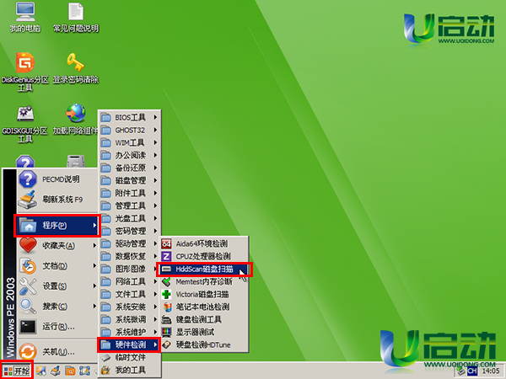Viewport: 506px width, 379px height.
Task: Choose 运行(R)... from start menu
Action: pyautogui.click(x=57, y=327)
